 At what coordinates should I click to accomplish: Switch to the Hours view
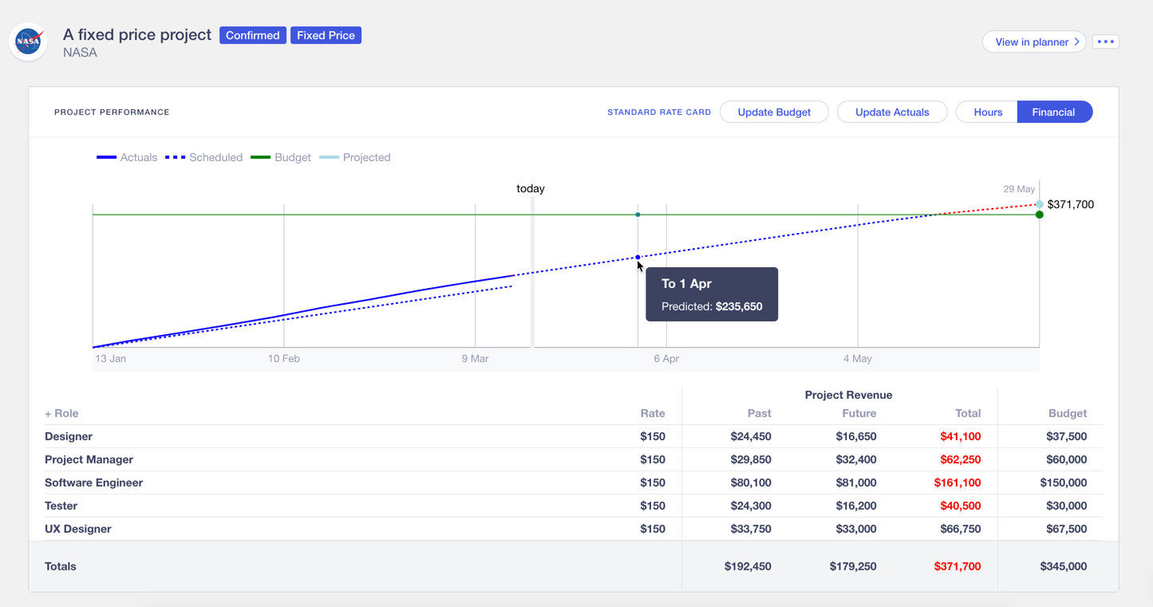(987, 112)
